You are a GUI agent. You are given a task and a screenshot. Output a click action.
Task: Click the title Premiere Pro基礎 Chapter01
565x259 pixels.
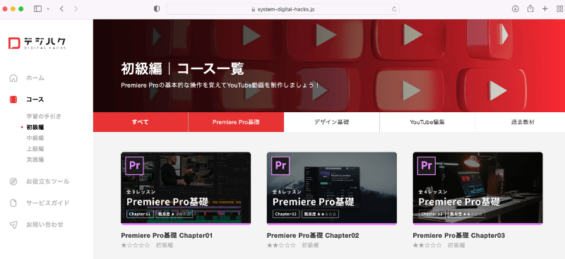click(x=167, y=236)
